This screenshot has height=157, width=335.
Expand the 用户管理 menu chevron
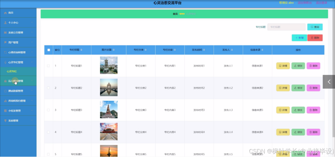click(32, 42)
